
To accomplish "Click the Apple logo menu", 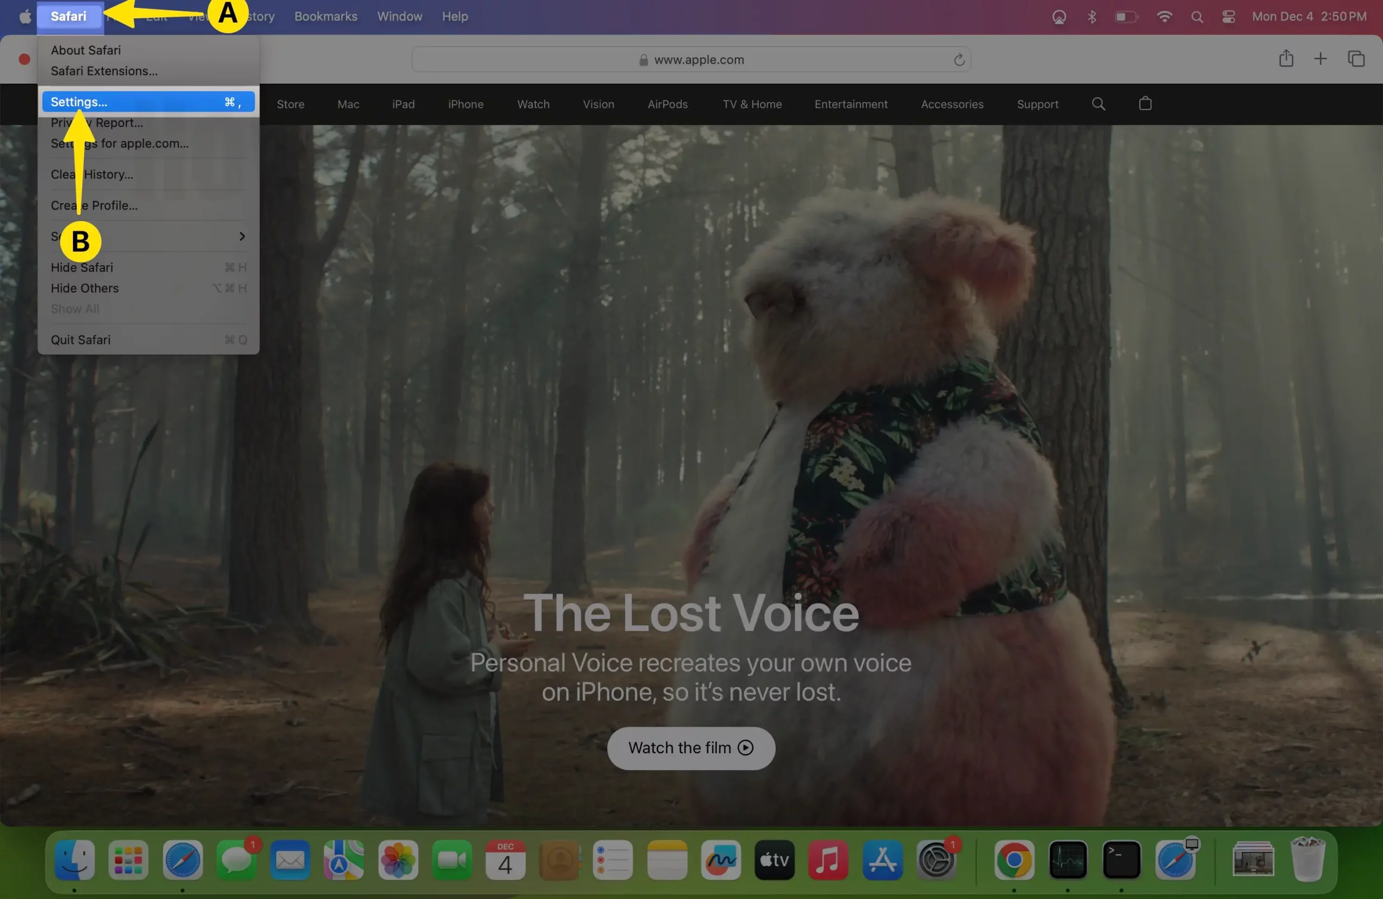I will click(x=25, y=16).
